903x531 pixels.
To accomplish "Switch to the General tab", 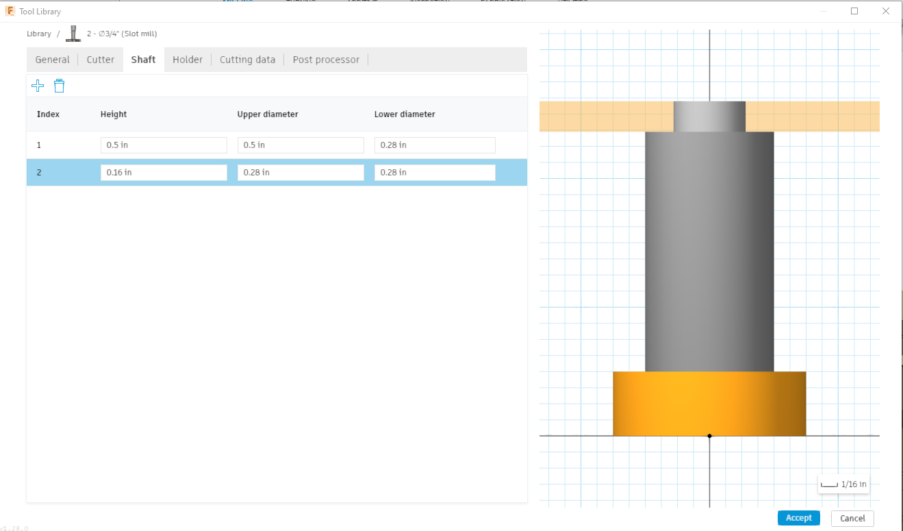I will [52, 59].
